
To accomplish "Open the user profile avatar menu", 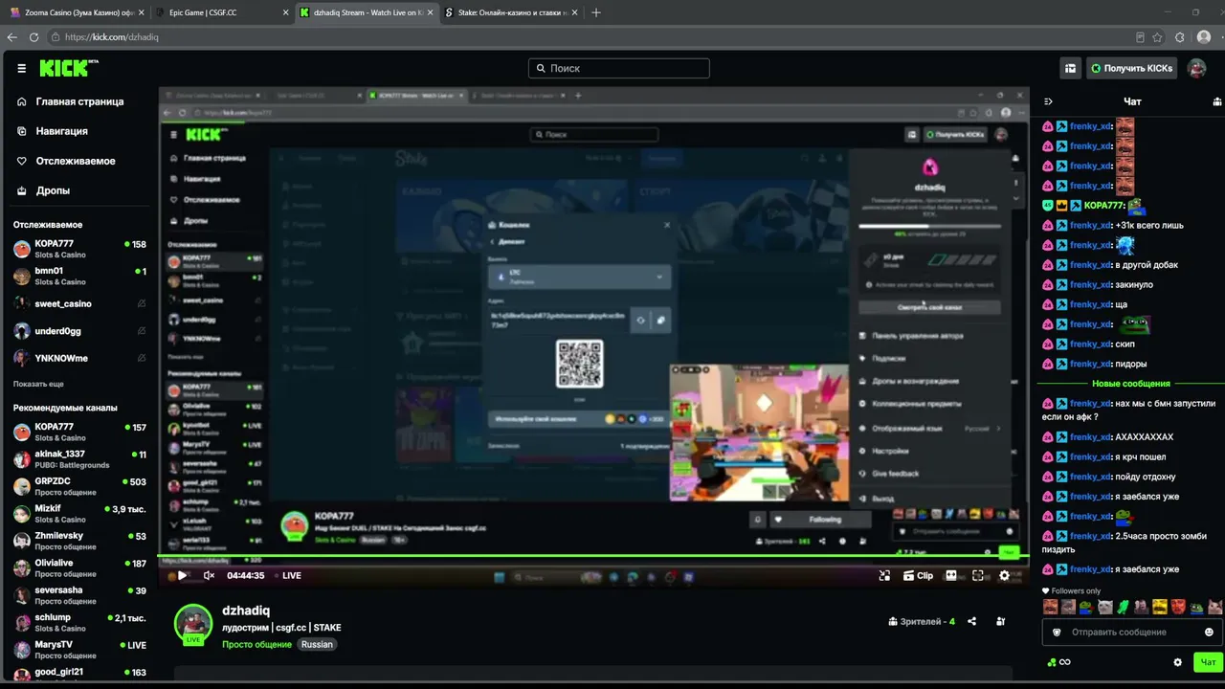I will (x=1196, y=68).
